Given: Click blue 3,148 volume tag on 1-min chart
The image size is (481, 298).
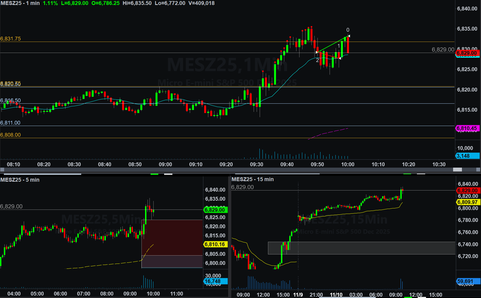Looking at the screenshot, I should tap(467, 156).
